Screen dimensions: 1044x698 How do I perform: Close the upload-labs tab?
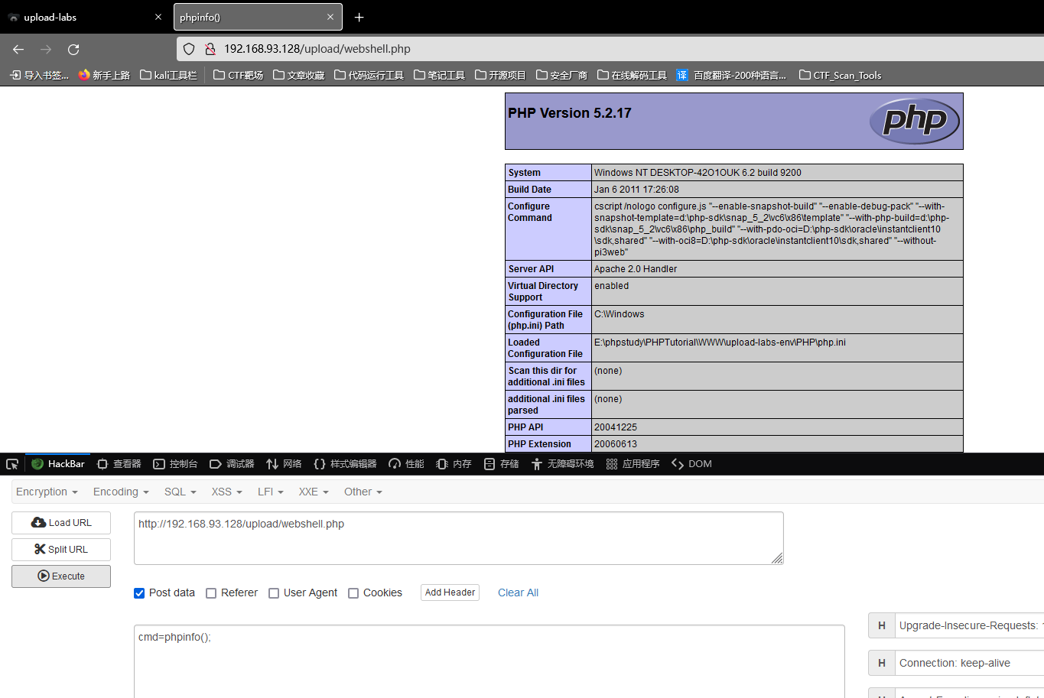point(158,17)
